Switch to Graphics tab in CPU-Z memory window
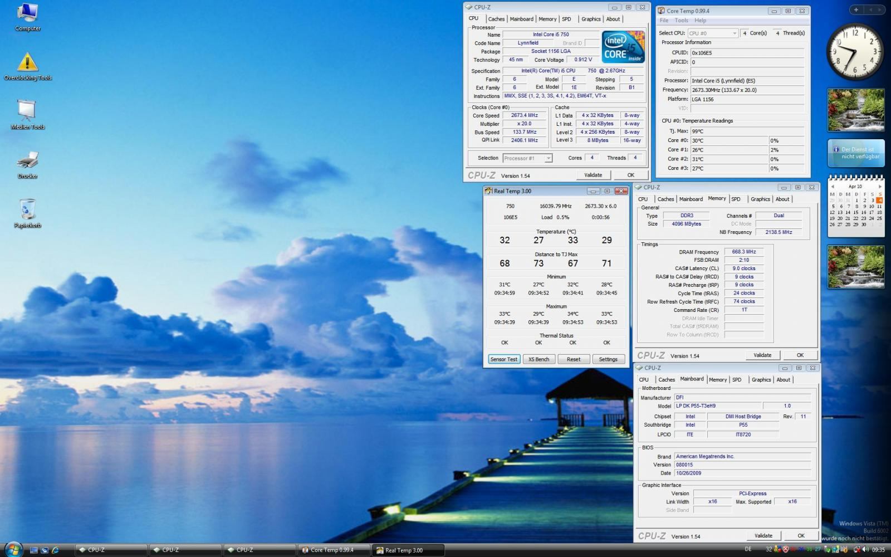This screenshot has width=891, height=557. click(x=760, y=199)
